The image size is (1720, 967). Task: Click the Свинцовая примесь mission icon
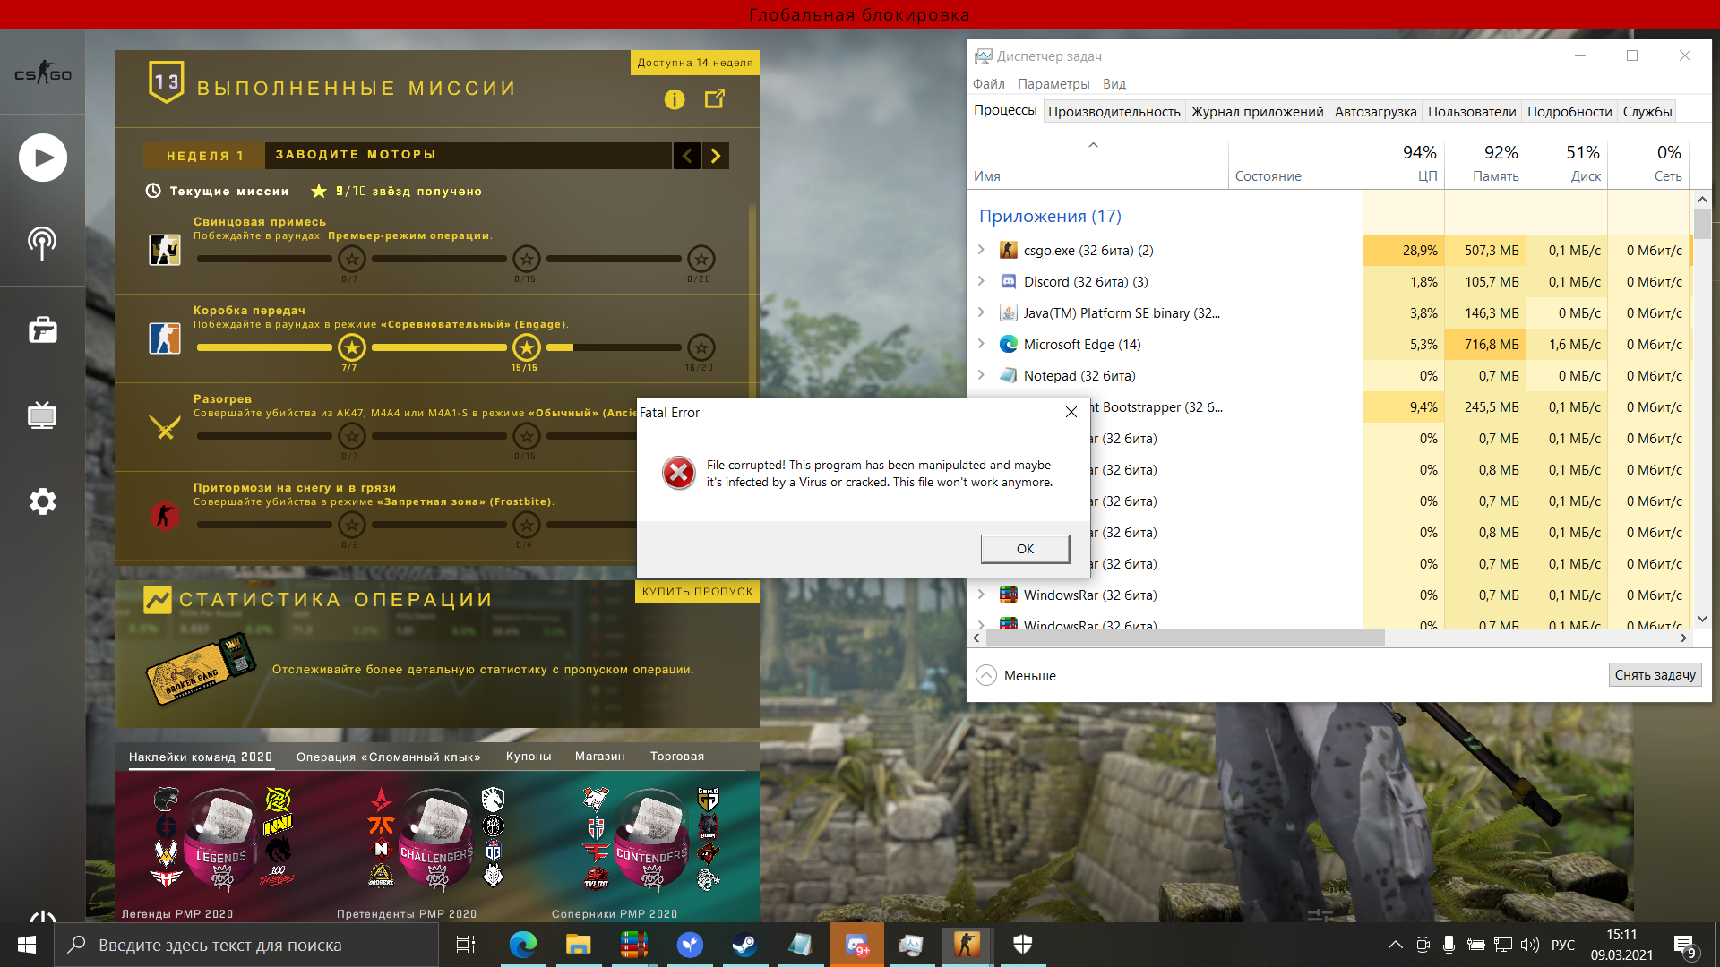tap(165, 250)
